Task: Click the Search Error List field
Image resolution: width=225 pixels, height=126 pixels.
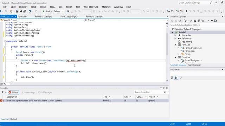Action: pos(149,92)
